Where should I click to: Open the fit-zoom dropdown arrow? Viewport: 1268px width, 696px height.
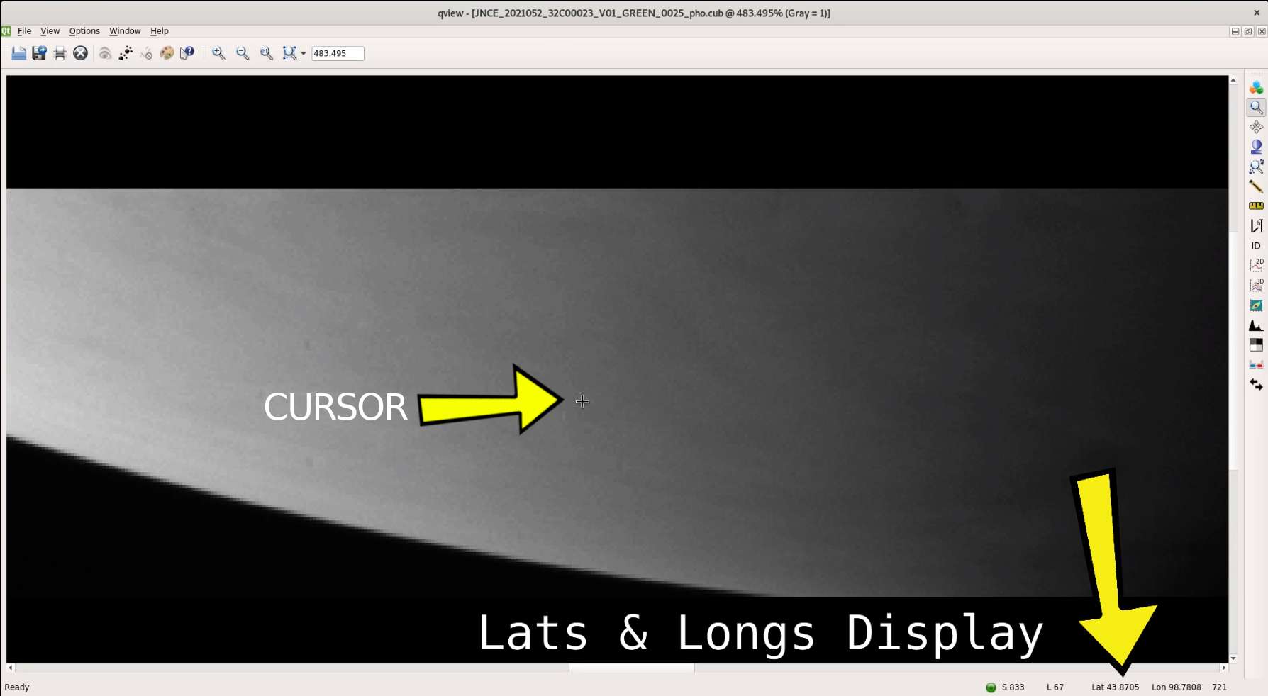tap(303, 53)
